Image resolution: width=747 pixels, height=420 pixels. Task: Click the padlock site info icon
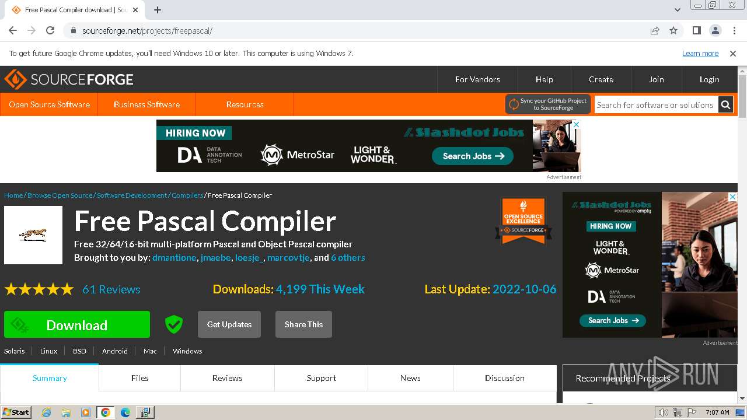73,30
